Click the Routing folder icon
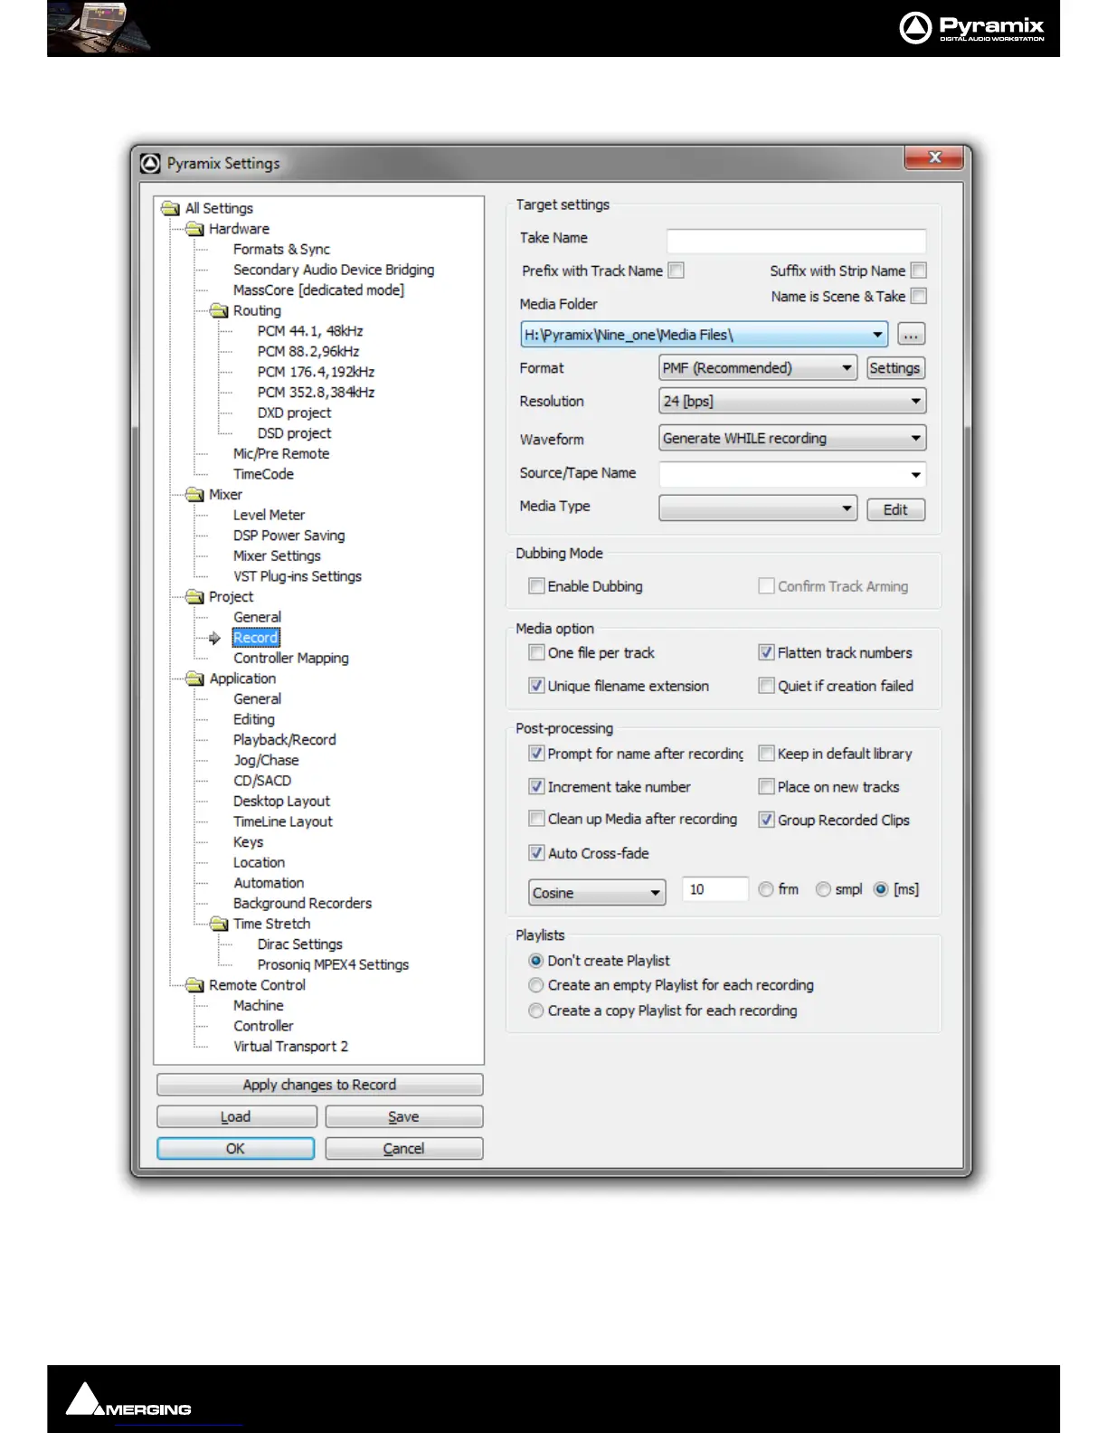1107x1433 pixels. coord(219,310)
